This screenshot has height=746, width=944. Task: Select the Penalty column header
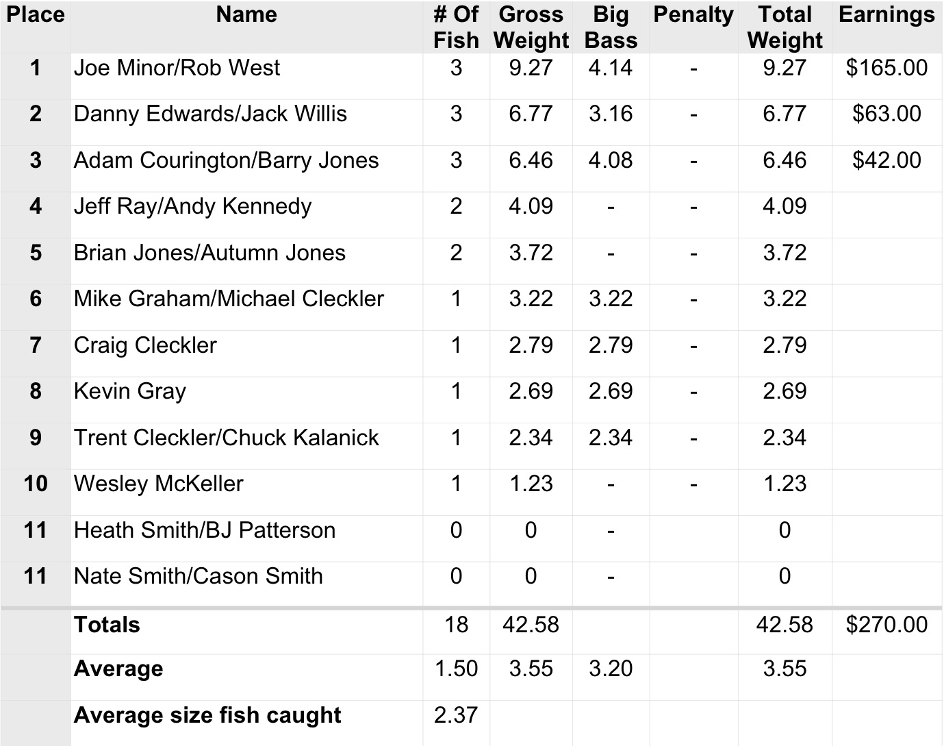pos(693,15)
